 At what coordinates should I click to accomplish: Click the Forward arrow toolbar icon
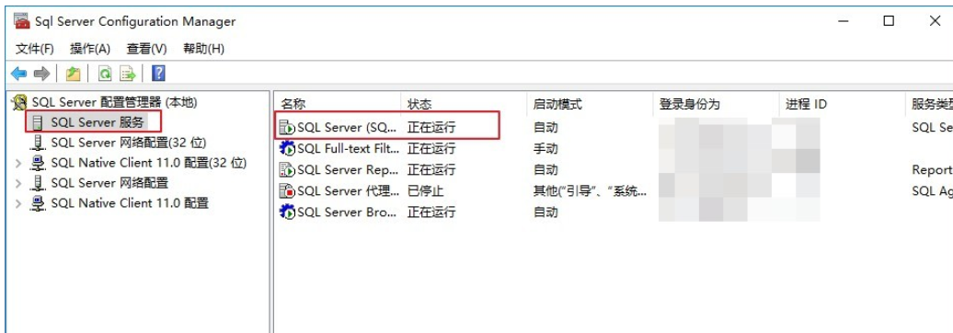(x=41, y=75)
